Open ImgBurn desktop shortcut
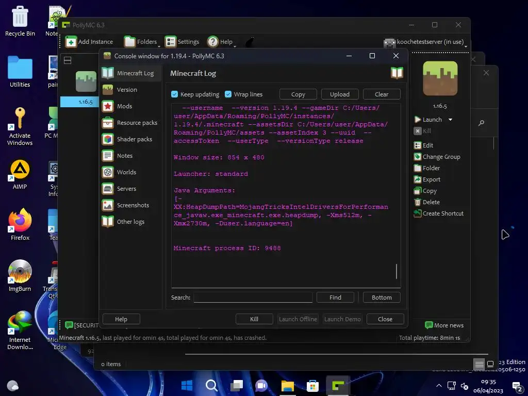The height and width of the screenshot is (396, 528). pos(20,276)
